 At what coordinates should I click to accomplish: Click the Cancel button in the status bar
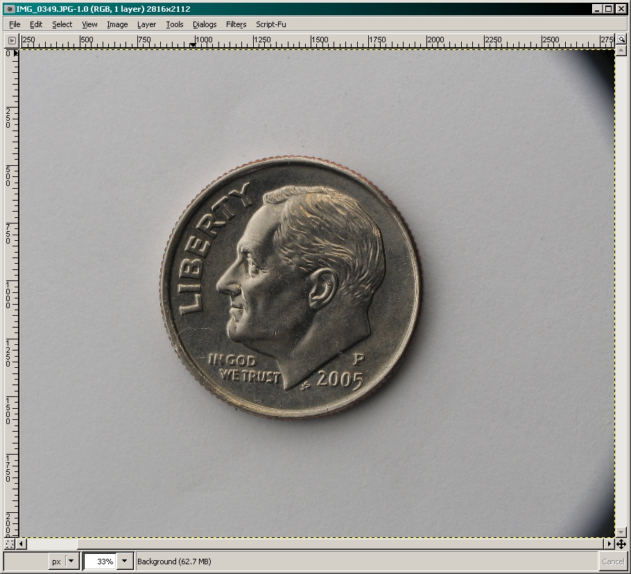tap(613, 562)
